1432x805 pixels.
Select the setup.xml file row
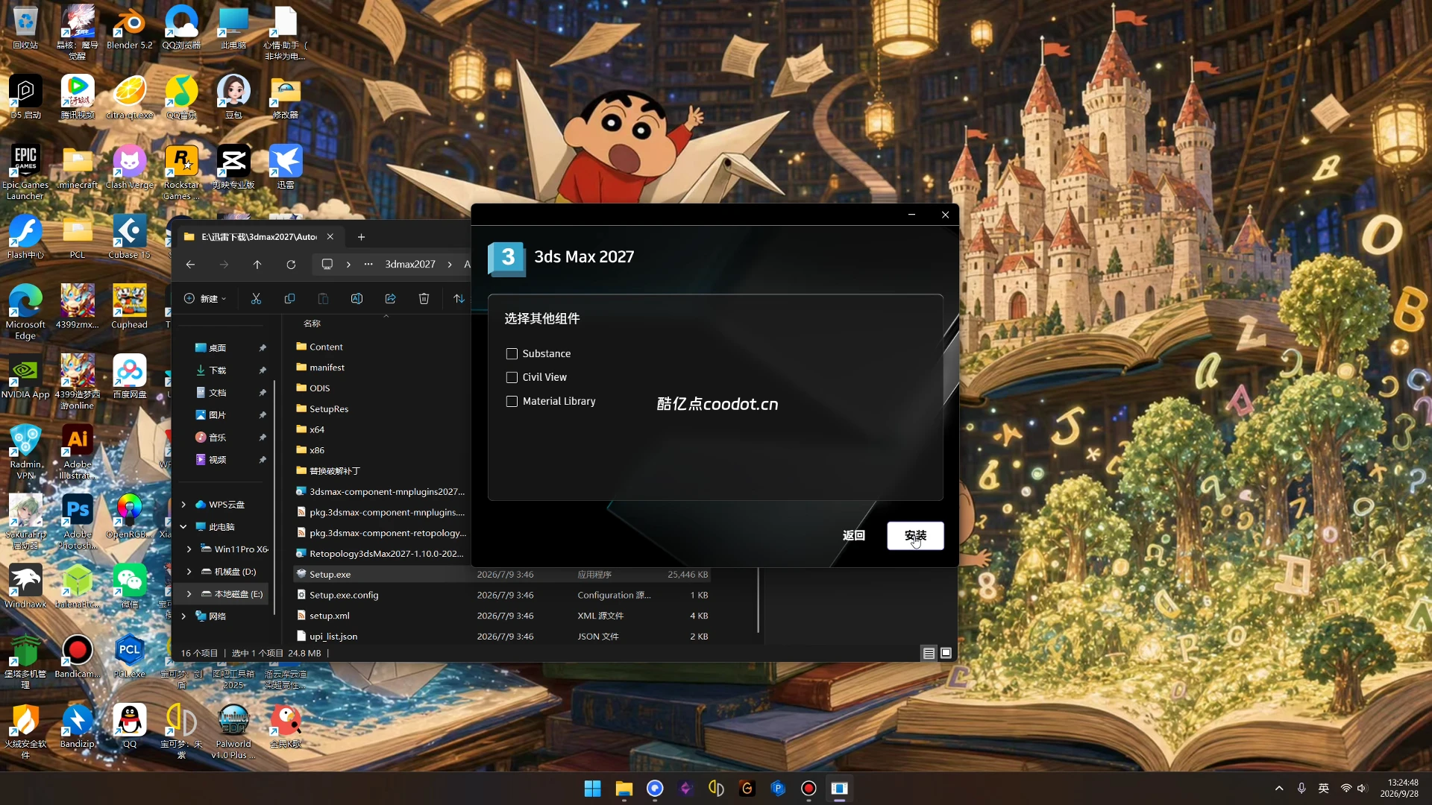[502, 616]
